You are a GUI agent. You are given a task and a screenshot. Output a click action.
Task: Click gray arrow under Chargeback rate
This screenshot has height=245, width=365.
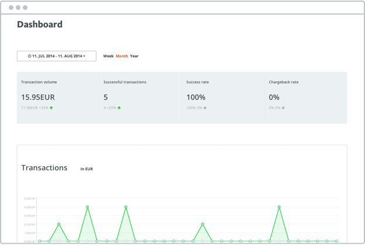click(x=283, y=108)
